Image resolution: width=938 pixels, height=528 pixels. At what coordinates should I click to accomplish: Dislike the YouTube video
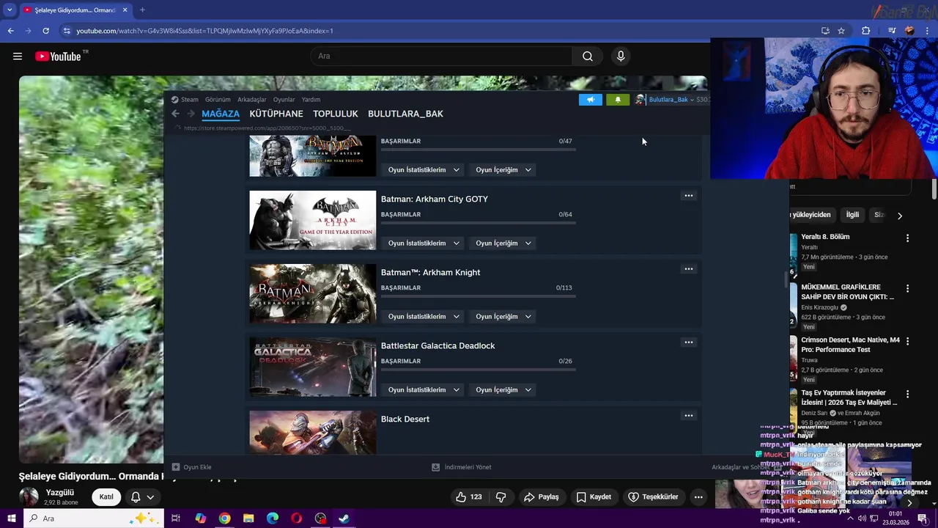pos(501,497)
